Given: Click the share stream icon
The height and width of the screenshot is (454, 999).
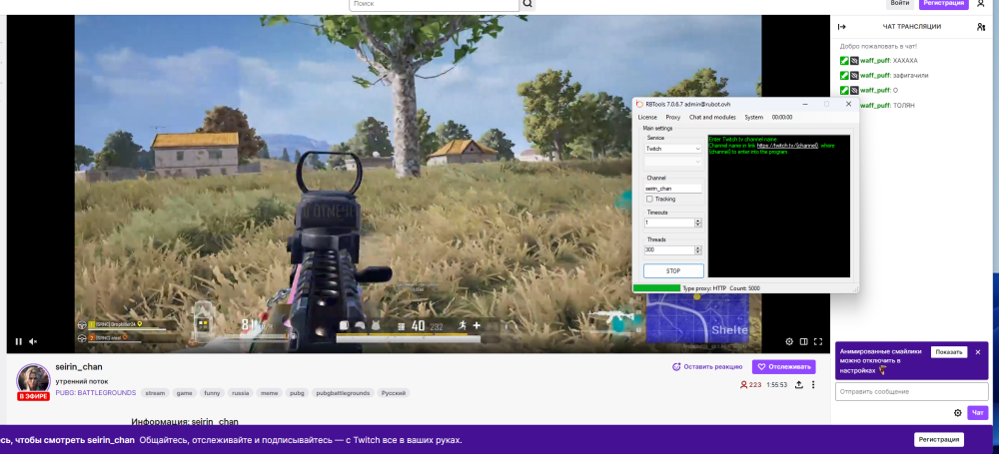Looking at the screenshot, I should point(798,384).
